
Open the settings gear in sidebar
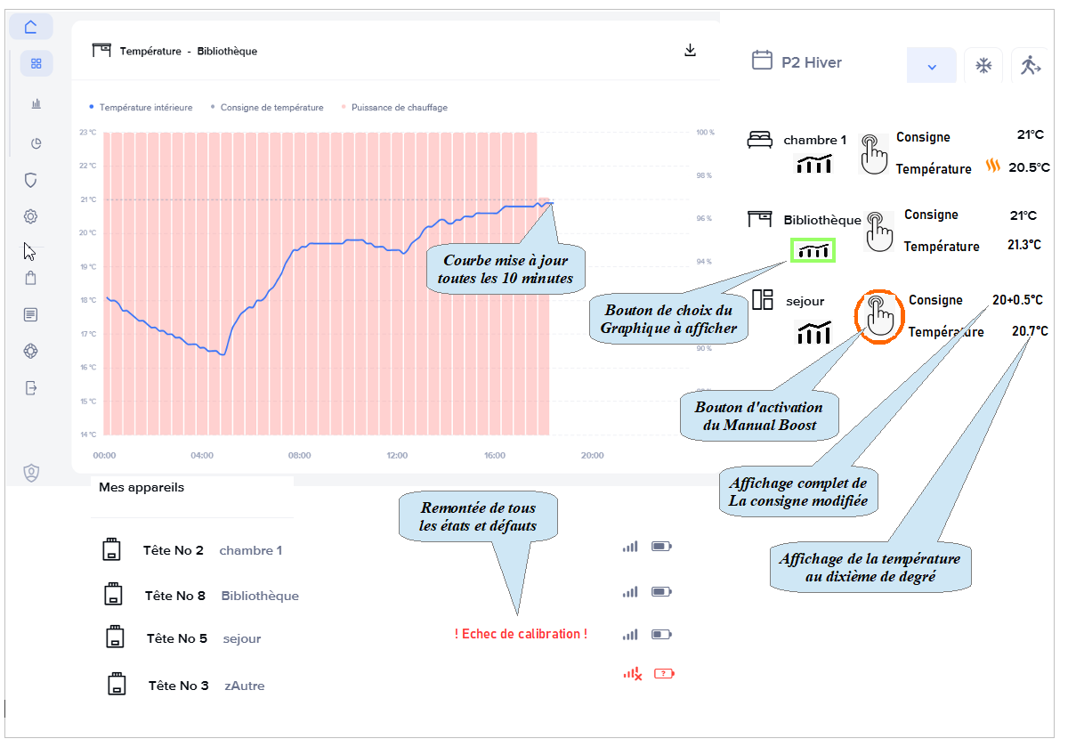(x=31, y=216)
